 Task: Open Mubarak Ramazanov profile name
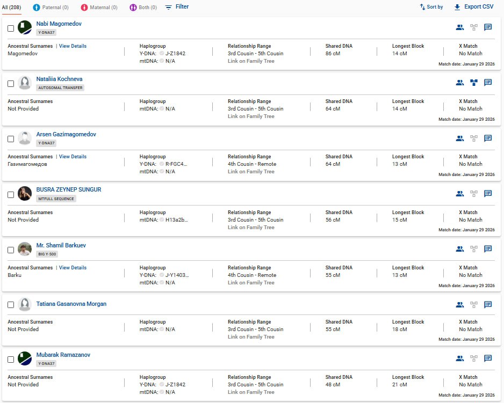point(63,355)
